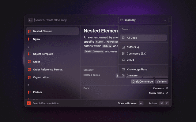Viewport: 196px width, 122px height.
Task: Focus the Search Craft Glossary input field
Action: (x=73, y=20)
